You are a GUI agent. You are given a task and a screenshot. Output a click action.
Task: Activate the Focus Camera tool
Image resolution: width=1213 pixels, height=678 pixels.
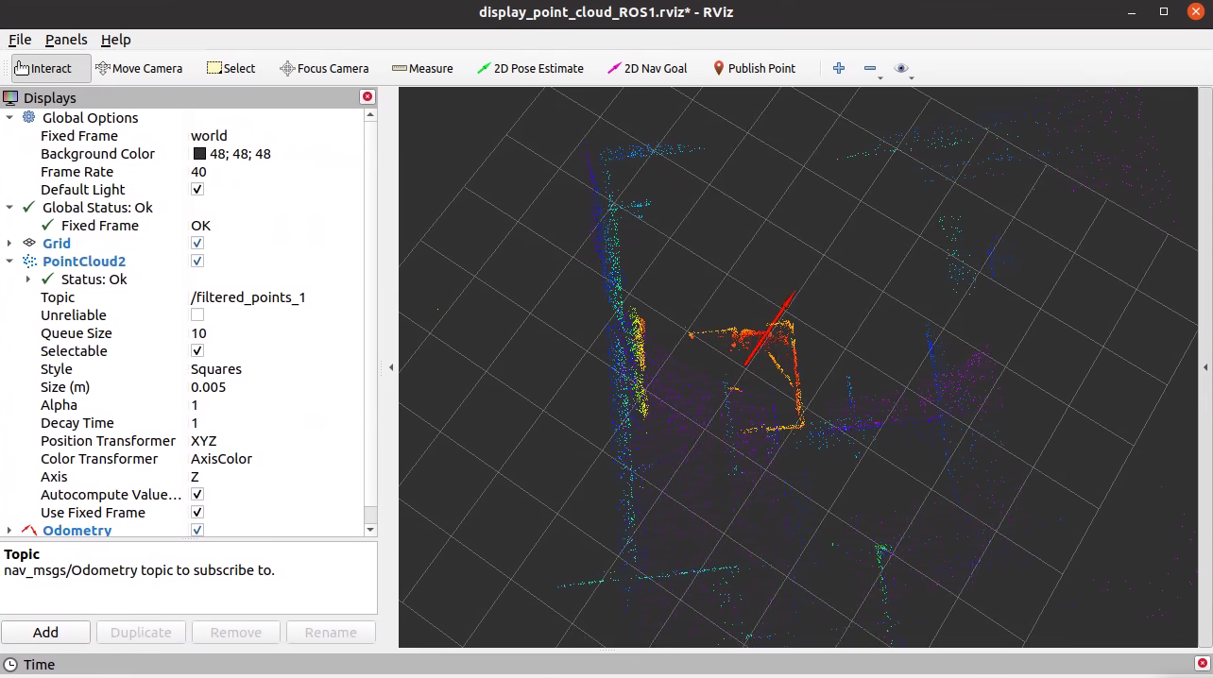tap(324, 68)
